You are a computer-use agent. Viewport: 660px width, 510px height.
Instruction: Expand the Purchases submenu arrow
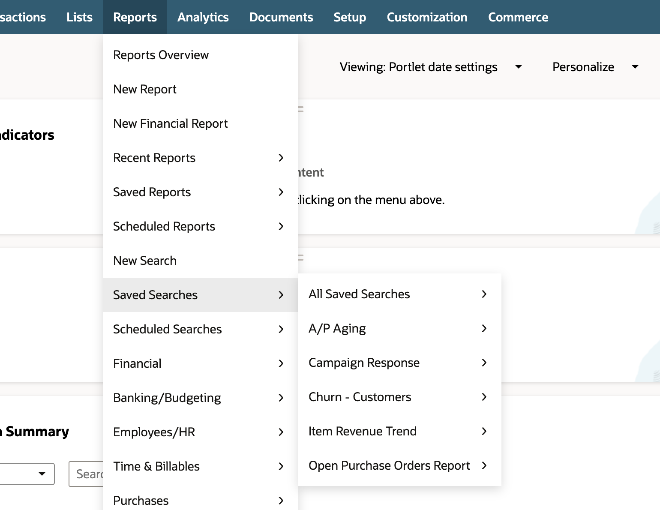[x=281, y=501]
